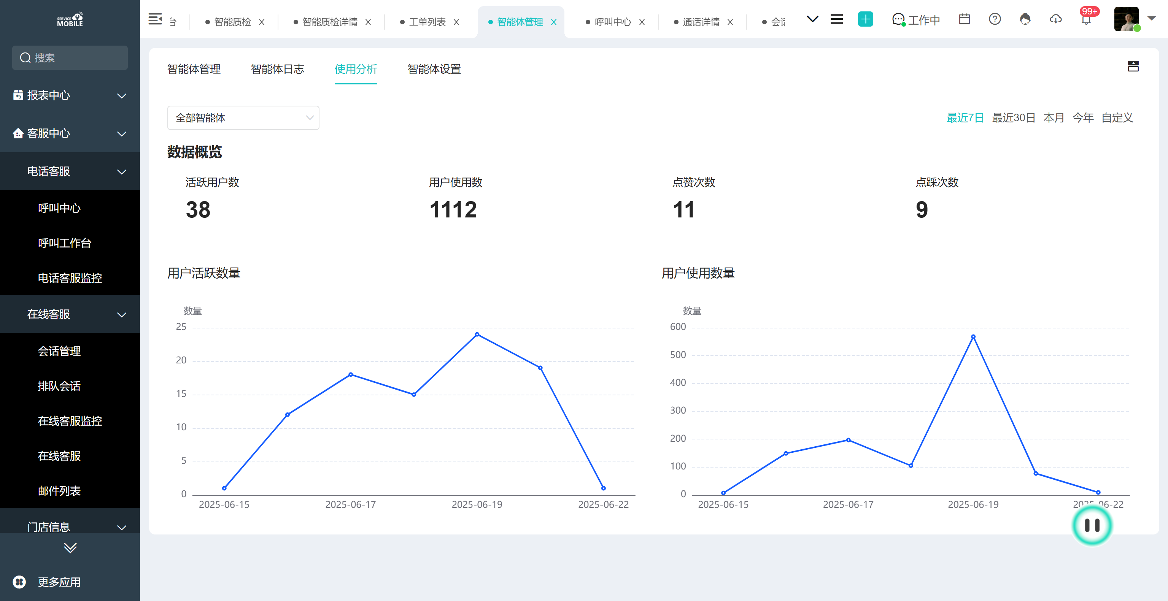Click the 更多应用 grid icon
Screen dimensions: 1168x601
point(19,582)
